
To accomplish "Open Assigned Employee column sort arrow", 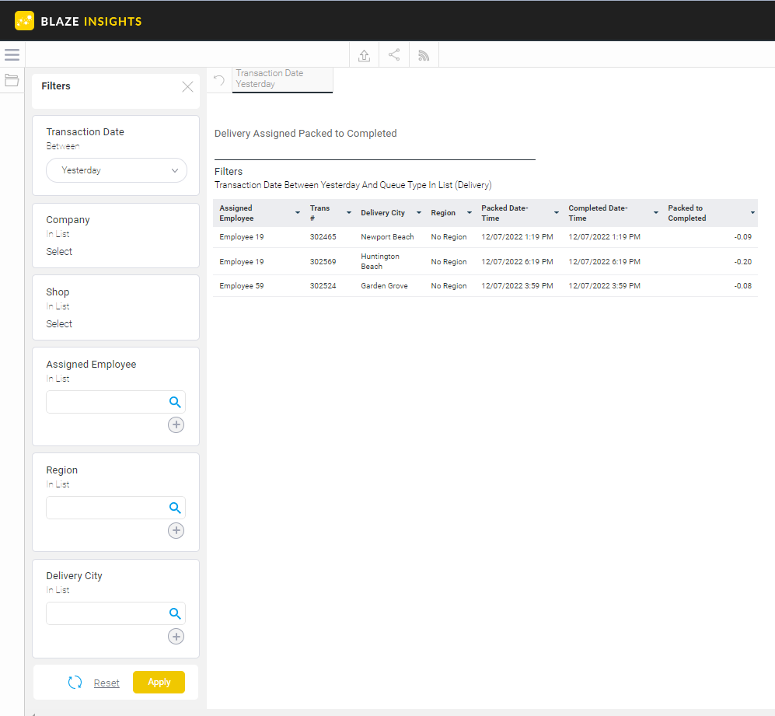I will point(298,213).
